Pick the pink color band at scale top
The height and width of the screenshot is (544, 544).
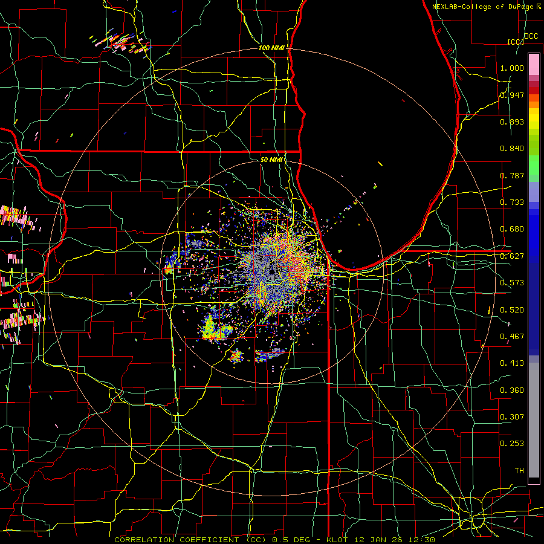(534, 64)
